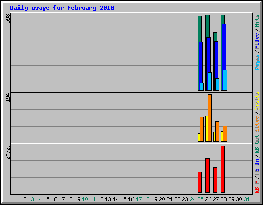Select day 26 on the x-axis
This screenshot has height=205, width=263.
tap(208, 199)
